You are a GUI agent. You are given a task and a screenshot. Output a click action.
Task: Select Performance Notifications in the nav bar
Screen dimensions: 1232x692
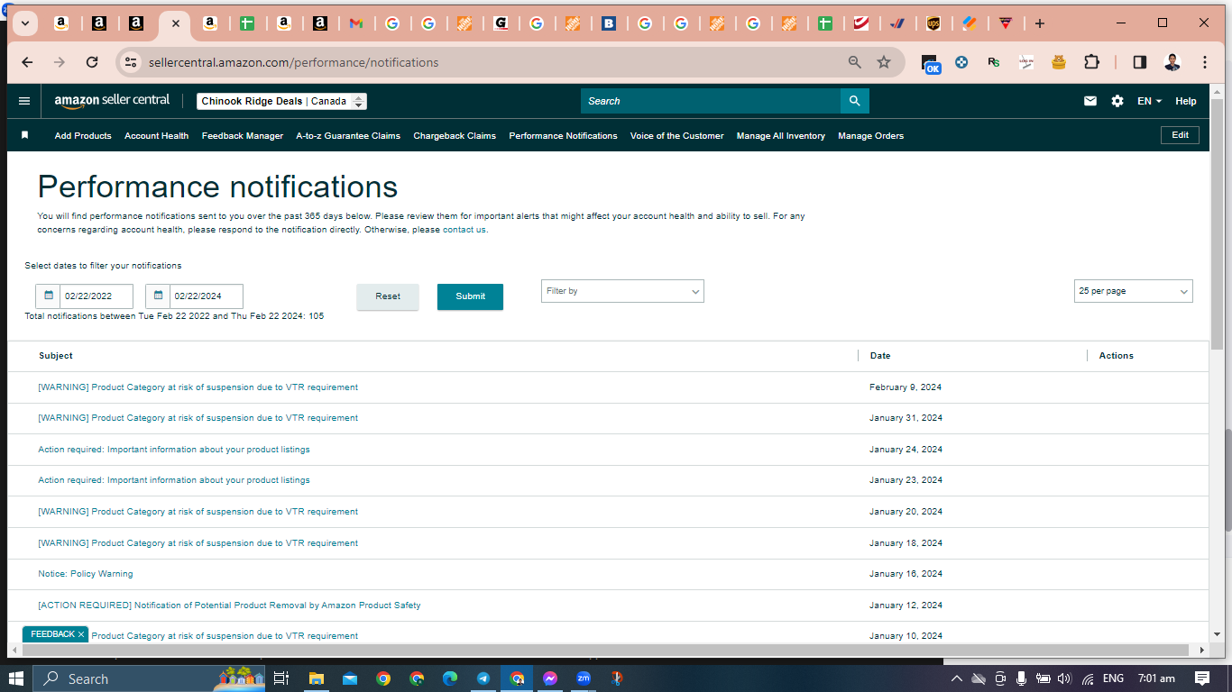point(563,136)
